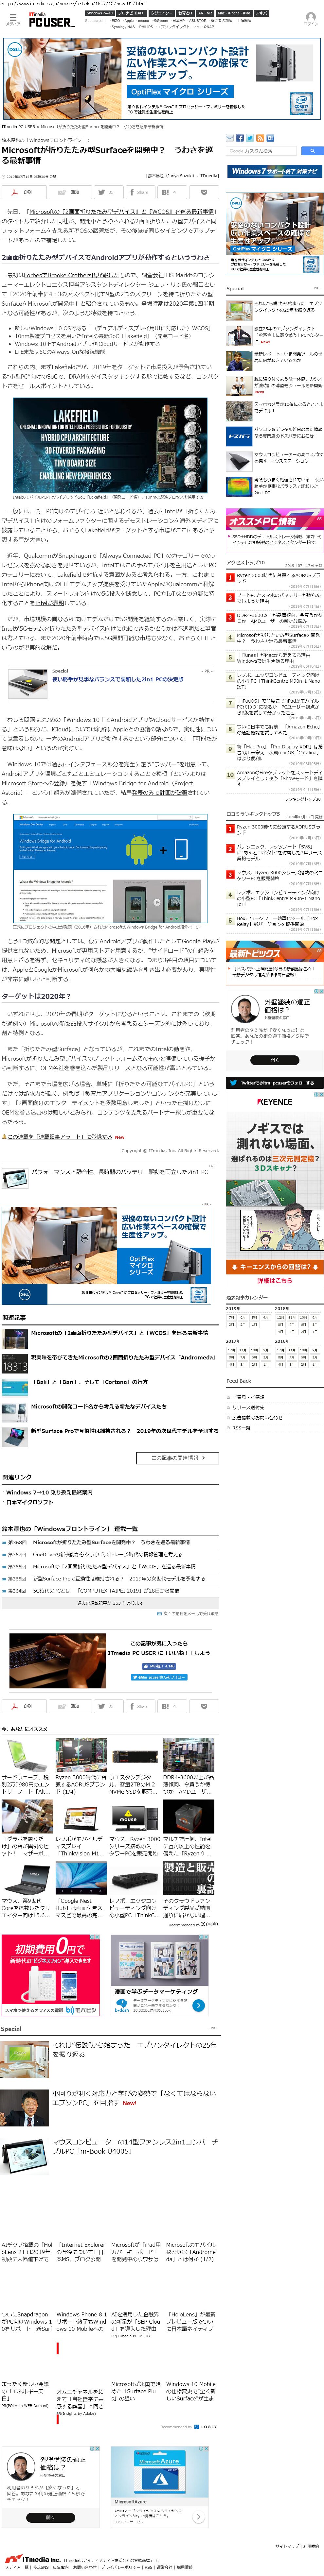This screenshot has width=324, height=2576.
Task: Open the Windows 7→10 tab in the navigation bar
Action: (x=100, y=13)
